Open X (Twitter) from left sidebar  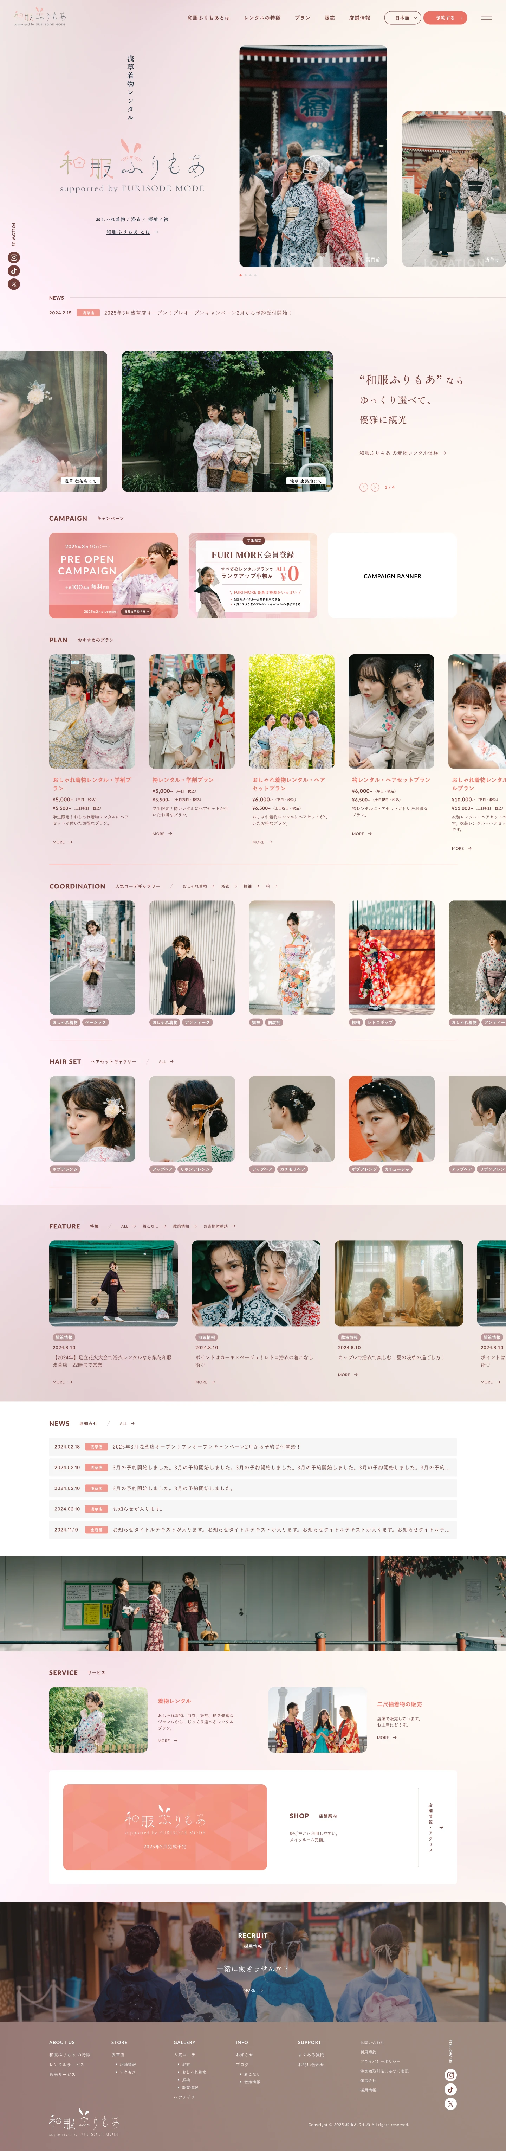pyautogui.click(x=13, y=285)
